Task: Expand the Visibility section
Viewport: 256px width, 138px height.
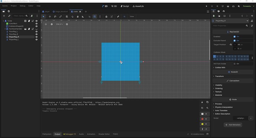Action: [x=219, y=85]
